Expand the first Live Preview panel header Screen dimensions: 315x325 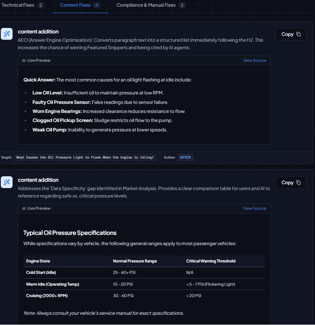143,60
